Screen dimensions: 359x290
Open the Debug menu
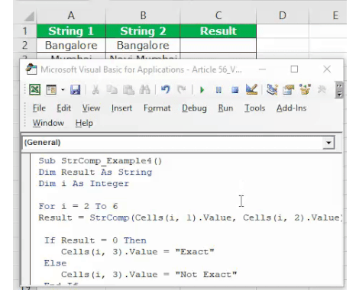tap(194, 108)
